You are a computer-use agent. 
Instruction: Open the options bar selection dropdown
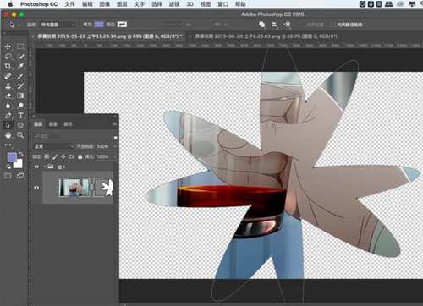pyautogui.click(x=58, y=25)
